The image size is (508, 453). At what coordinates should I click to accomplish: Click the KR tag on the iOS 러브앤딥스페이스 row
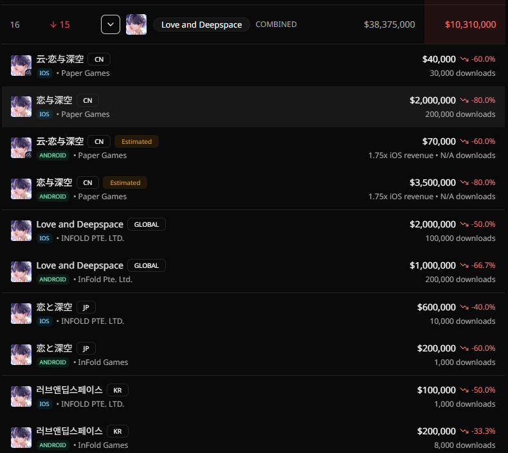coord(118,390)
